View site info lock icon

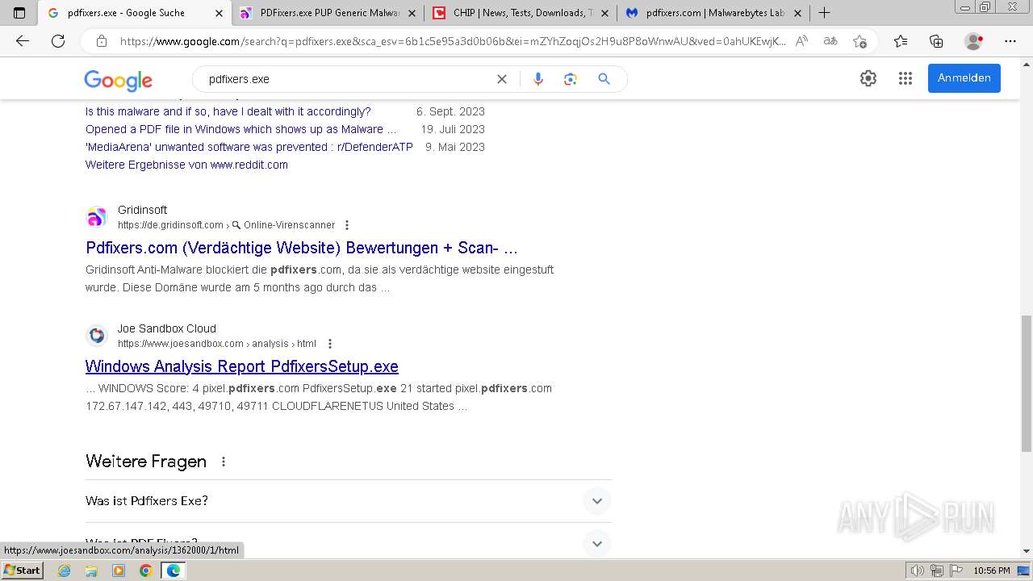click(102, 41)
